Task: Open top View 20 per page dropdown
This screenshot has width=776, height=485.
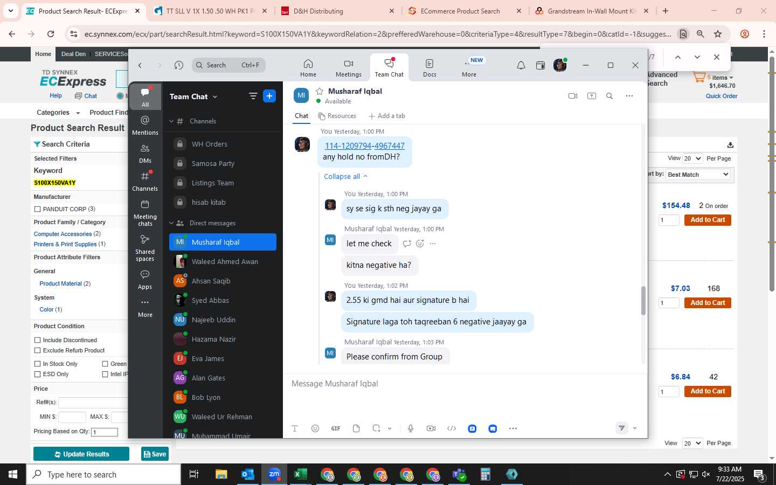Action: [692, 158]
